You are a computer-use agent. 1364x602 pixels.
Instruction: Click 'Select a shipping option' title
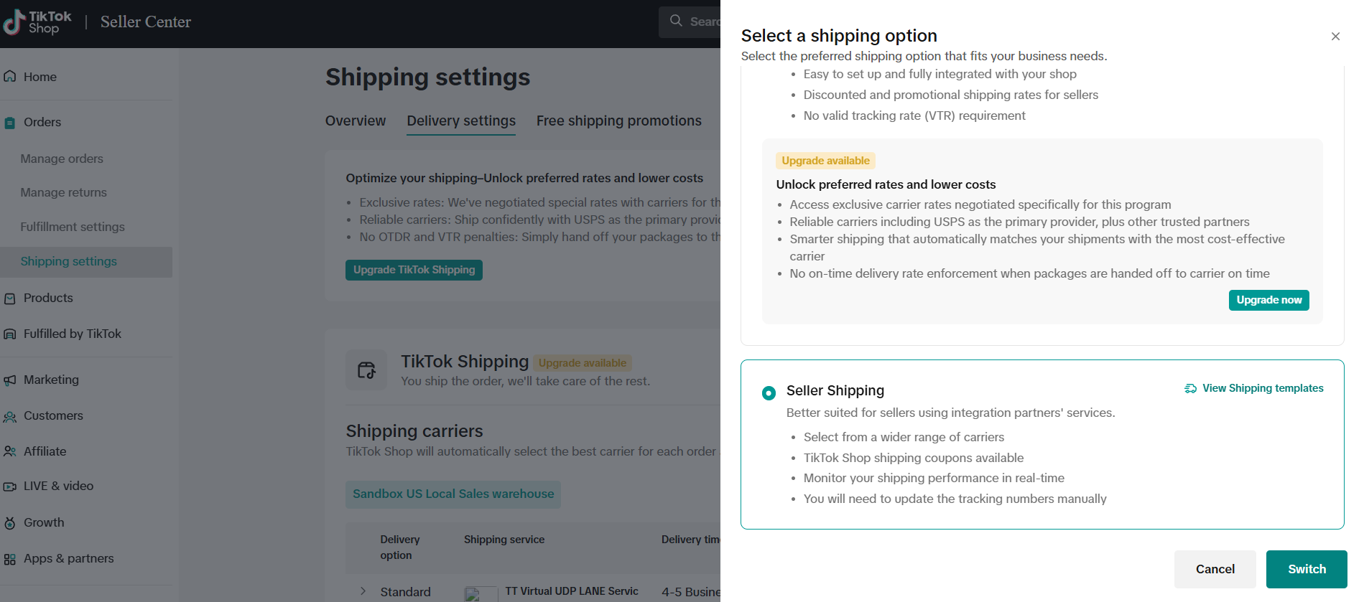pyautogui.click(x=839, y=36)
